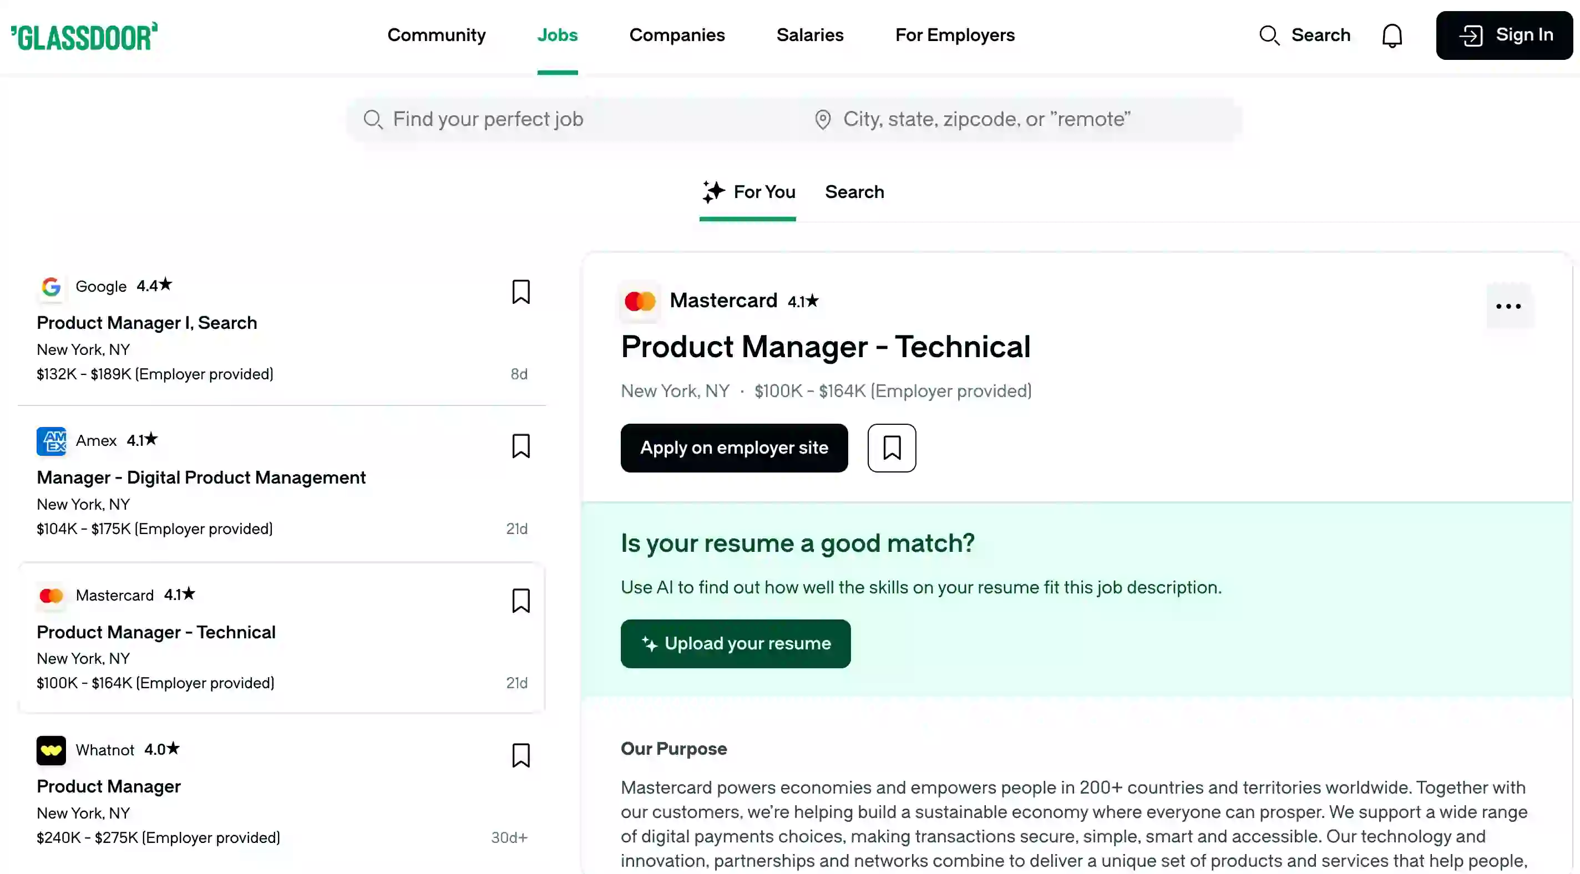
Task: Bookmark the Whatnot Product Manager listing
Action: point(521,756)
